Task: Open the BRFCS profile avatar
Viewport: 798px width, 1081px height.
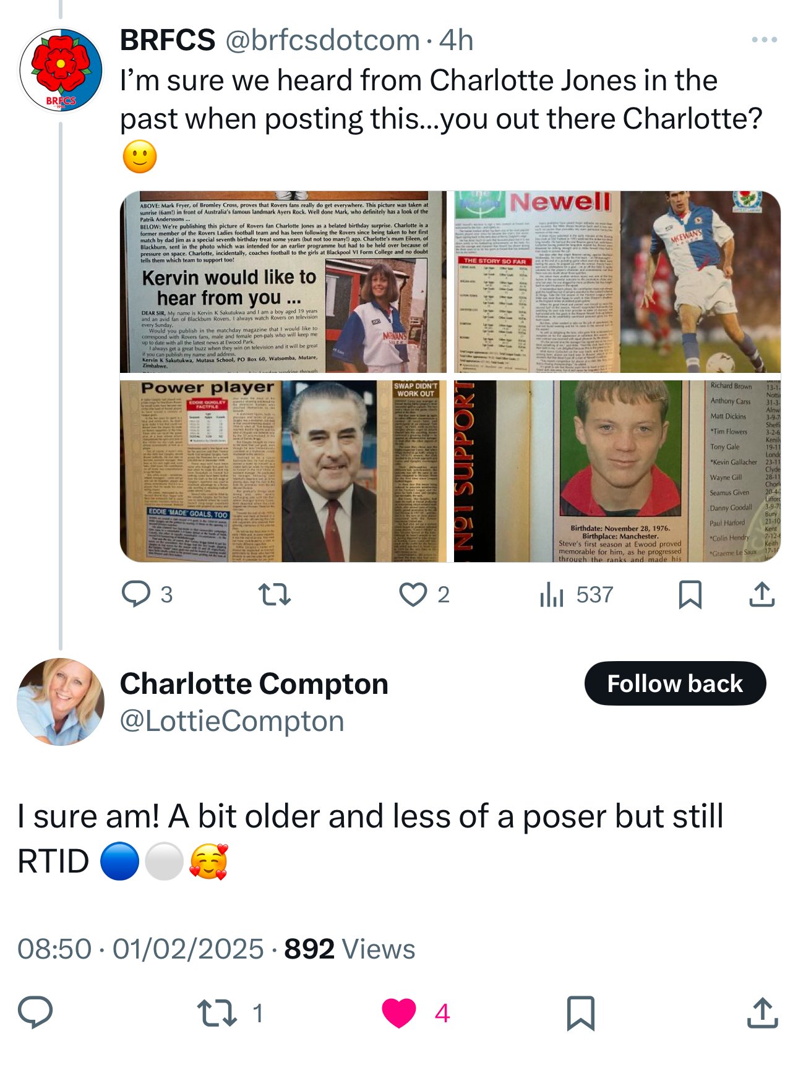Action: [x=61, y=70]
